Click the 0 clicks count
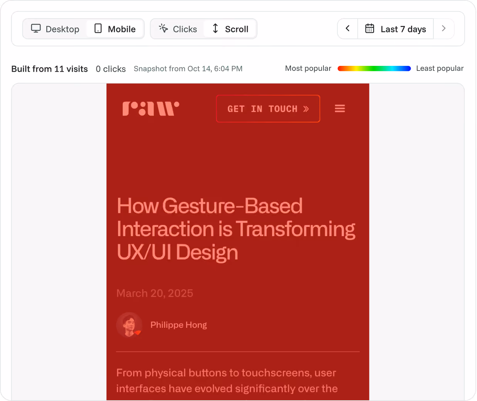This screenshot has height=401, width=477. 111,69
